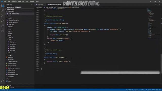Expand the layouts folder
162x91 pixels.
click(11, 38)
